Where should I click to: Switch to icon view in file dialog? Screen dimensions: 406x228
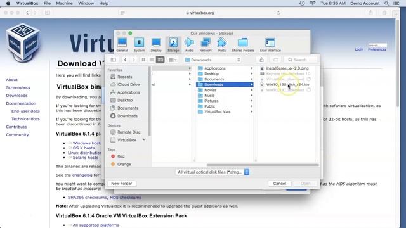(143, 60)
